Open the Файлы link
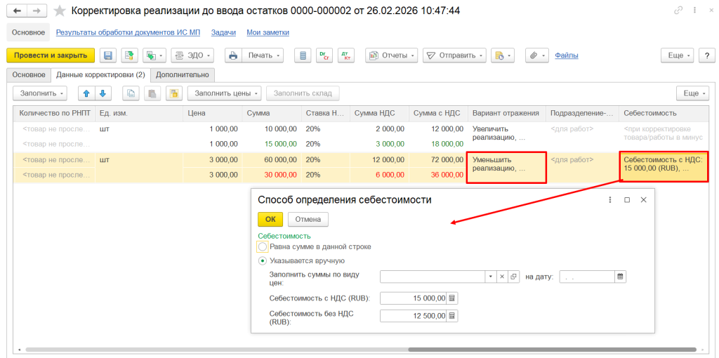719x358 pixels. (566, 55)
